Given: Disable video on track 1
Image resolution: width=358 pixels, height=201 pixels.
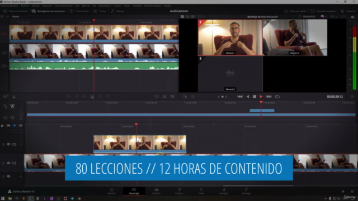Looking at the screenshot, I should (15, 163).
